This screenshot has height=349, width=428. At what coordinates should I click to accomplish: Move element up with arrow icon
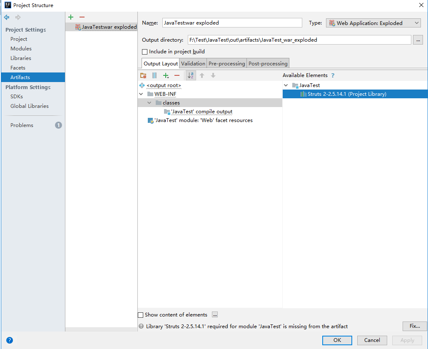coord(202,76)
